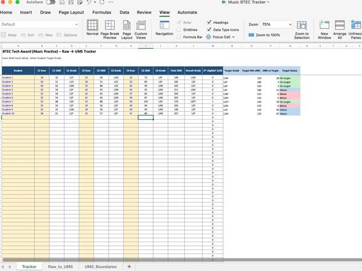Toggle the AutoSave switch

tap(51, 2)
